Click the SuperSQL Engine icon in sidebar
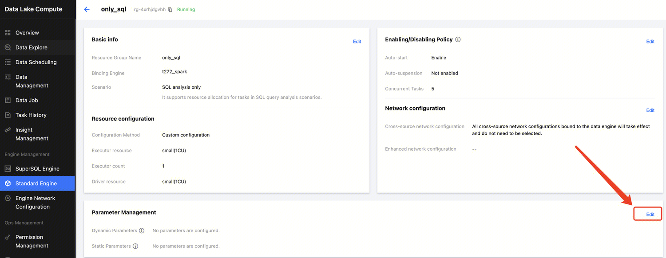This screenshot has height=258, width=666. pos(8,169)
